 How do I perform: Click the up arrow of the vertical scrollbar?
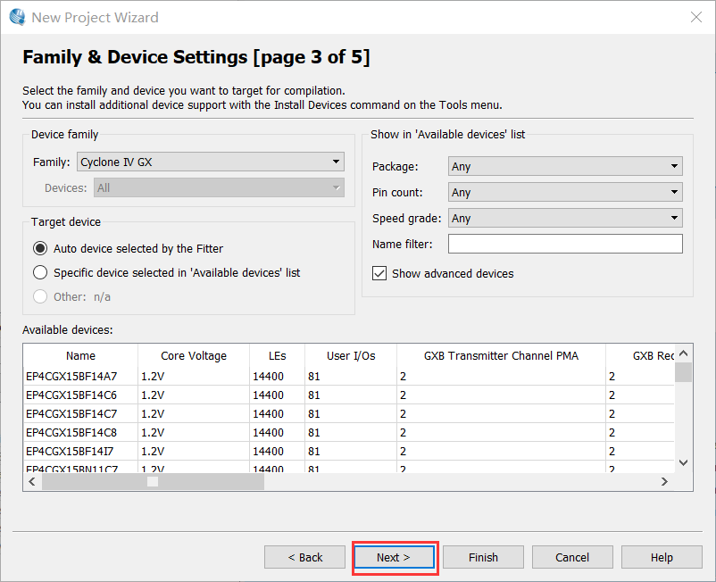[x=684, y=353]
